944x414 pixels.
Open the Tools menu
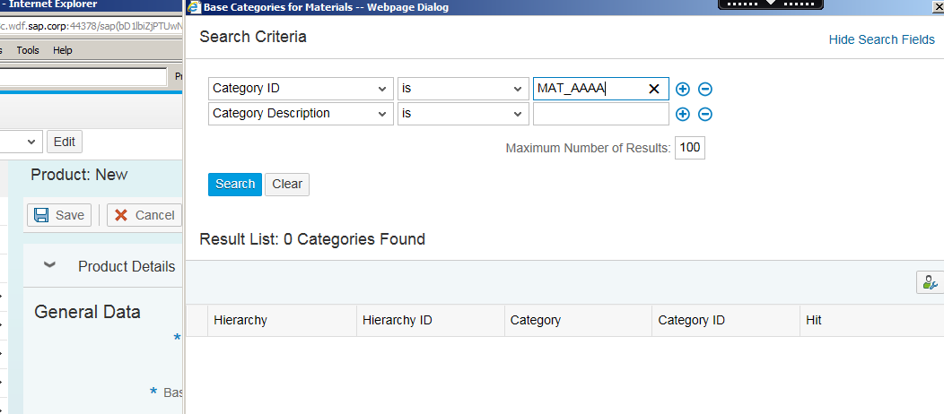point(28,50)
